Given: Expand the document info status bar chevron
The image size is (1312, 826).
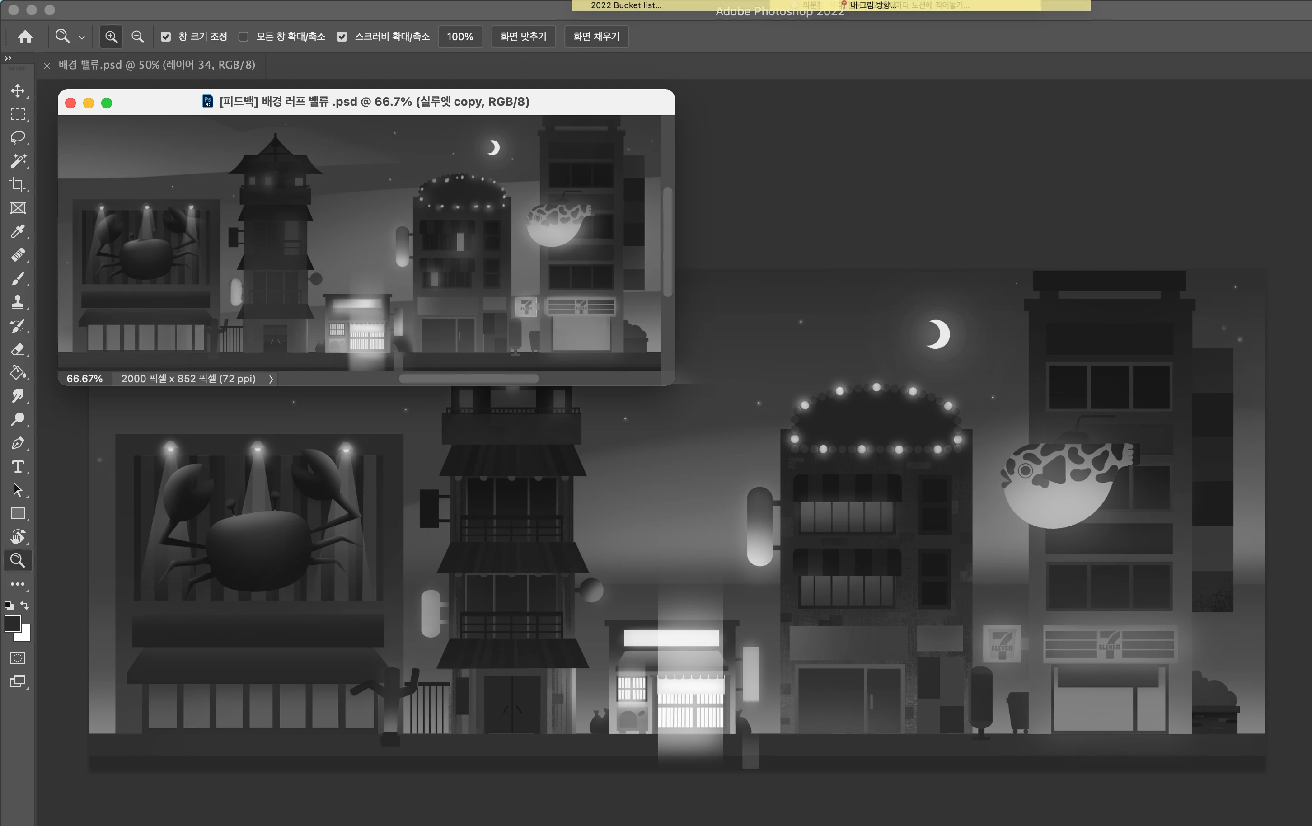Looking at the screenshot, I should pos(271,379).
